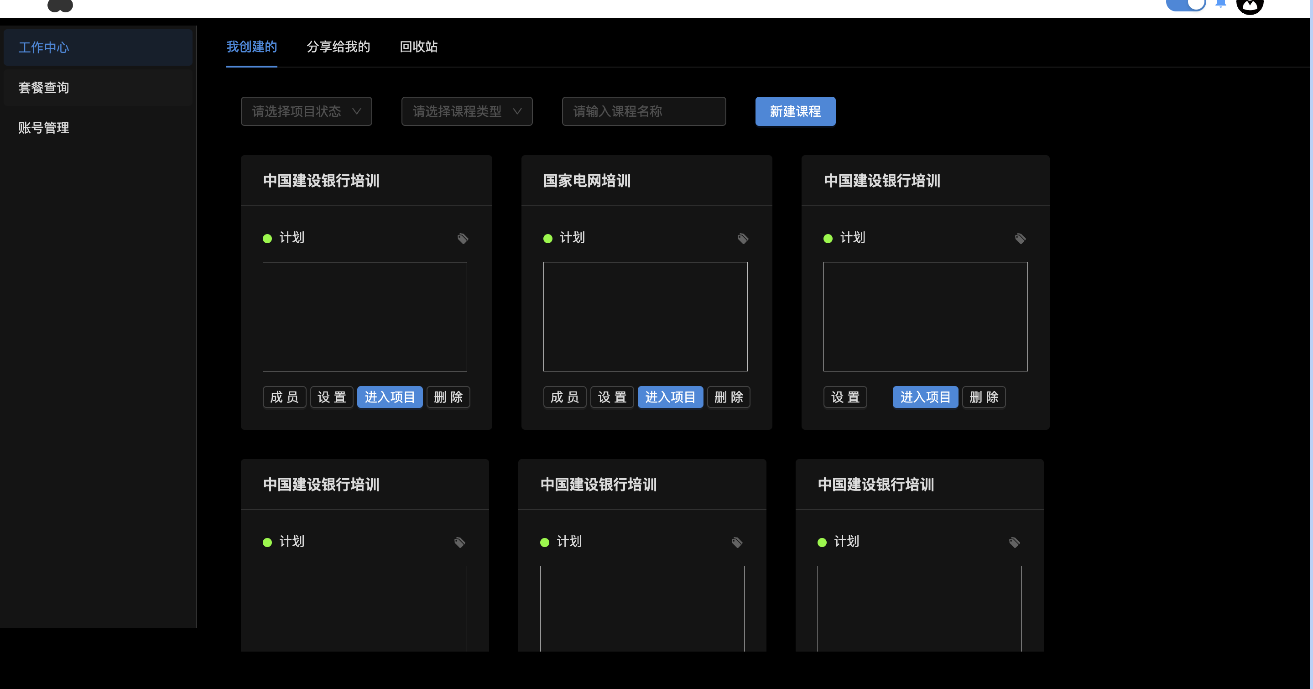Click the tag icon on the bottom-middle 中国建设银行培训 card
1313x689 pixels.
click(736, 542)
